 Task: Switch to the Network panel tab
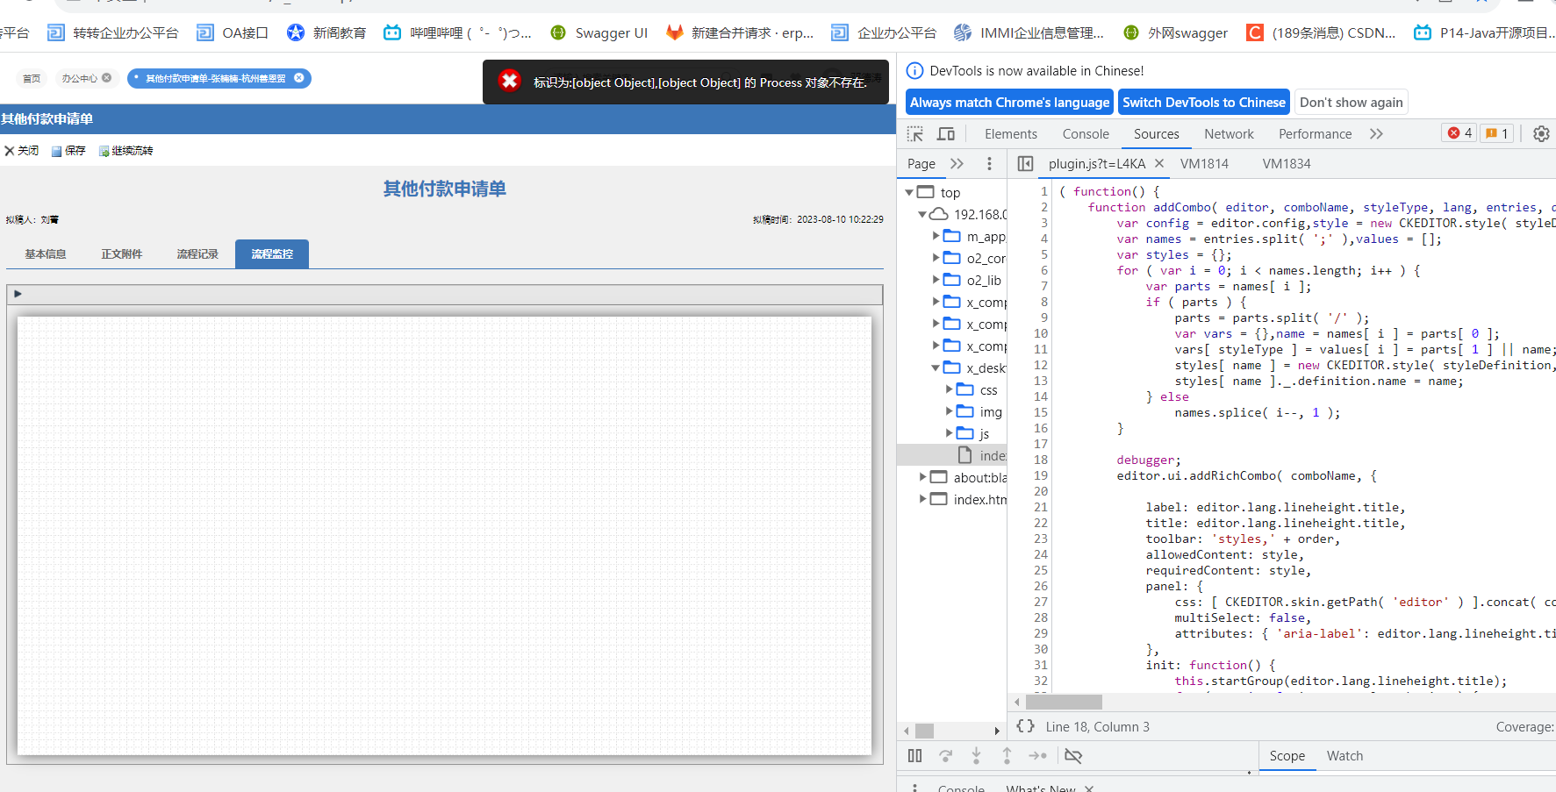pos(1229,134)
